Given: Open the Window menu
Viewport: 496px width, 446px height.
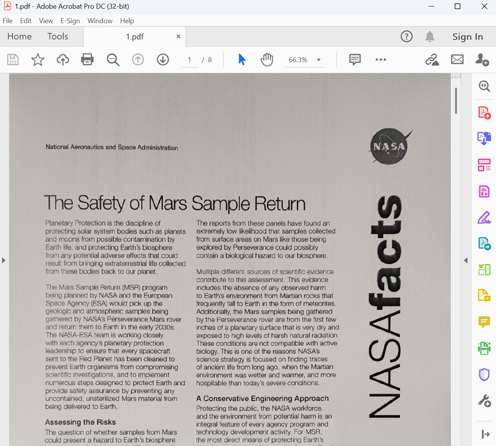Looking at the screenshot, I should (x=100, y=21).
